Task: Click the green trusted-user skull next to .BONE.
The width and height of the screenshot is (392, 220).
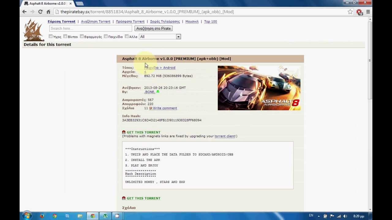Action: pos(158,92)
